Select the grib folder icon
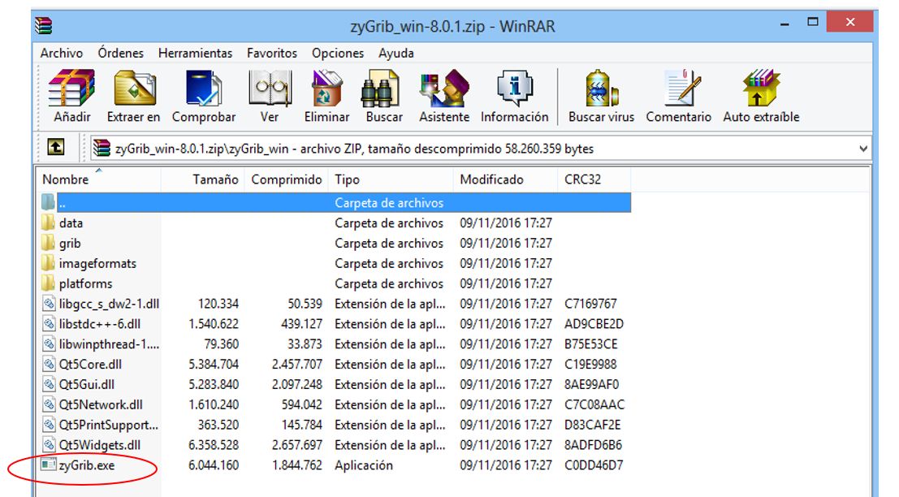This screenshot has height=497, width=899. coord(48,243)
